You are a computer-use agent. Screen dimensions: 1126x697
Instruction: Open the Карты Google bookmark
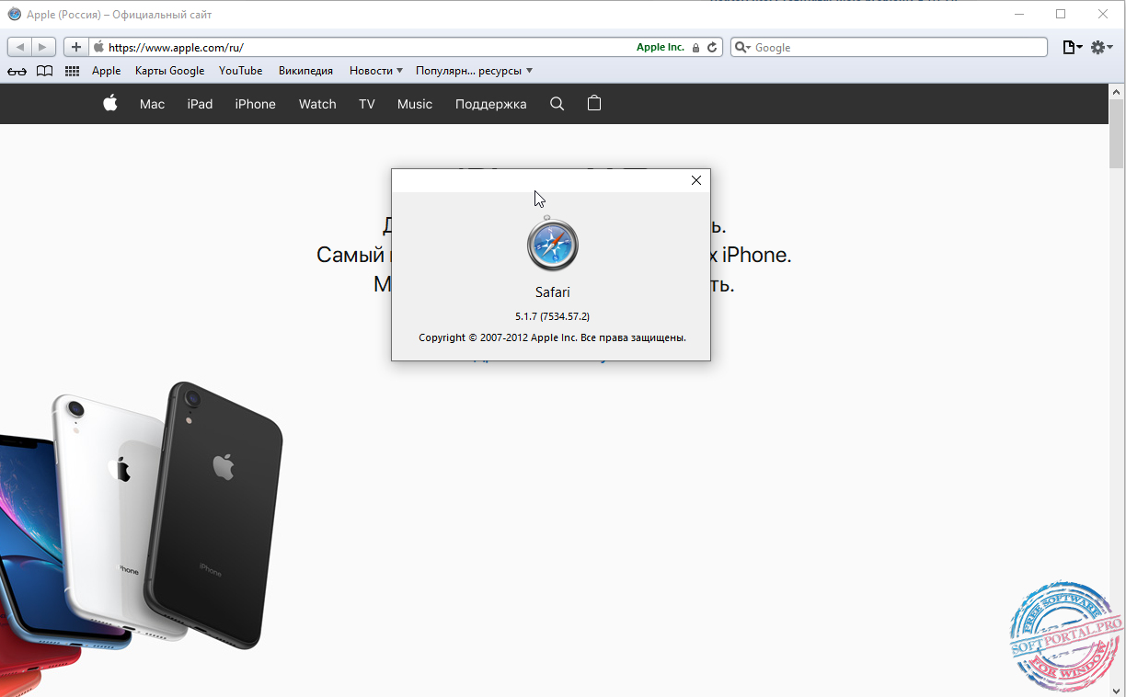click(x=169, y=71)
